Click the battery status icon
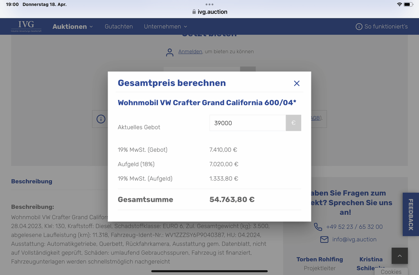Screen dimensions: 419x275 coord(408,4)
